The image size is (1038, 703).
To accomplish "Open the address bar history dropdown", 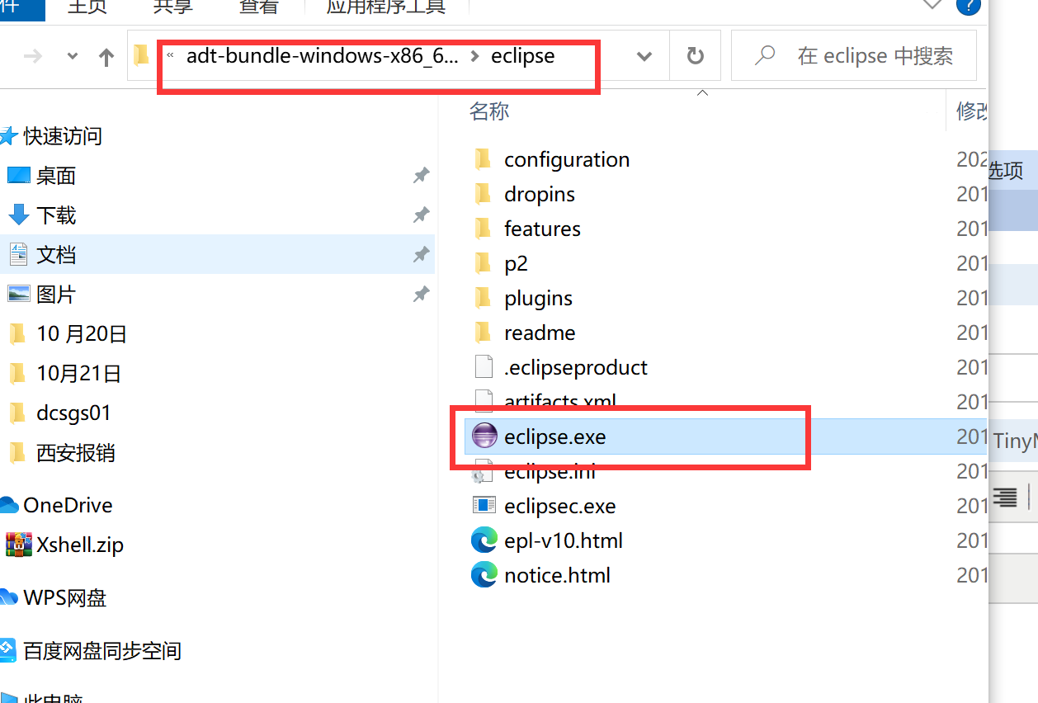I will (644, 56).
